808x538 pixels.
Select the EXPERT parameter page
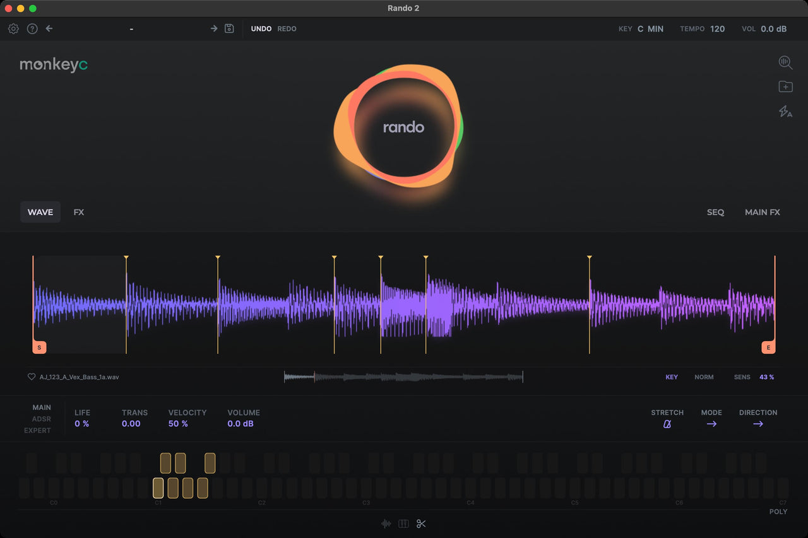click(37, 430)
